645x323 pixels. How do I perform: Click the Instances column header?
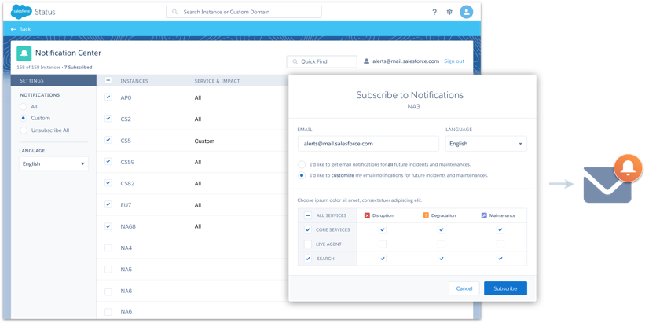click(134, 81)
